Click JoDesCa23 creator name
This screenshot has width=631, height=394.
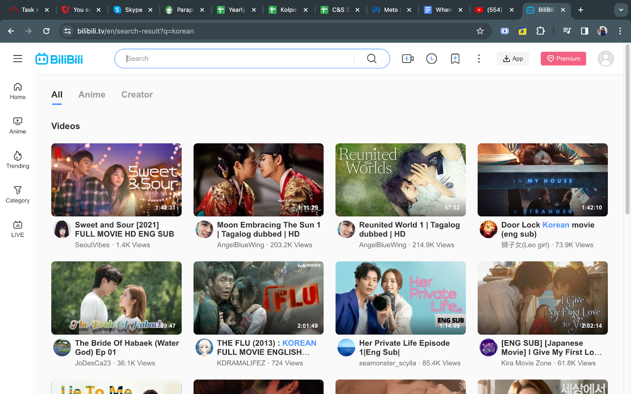93,363
